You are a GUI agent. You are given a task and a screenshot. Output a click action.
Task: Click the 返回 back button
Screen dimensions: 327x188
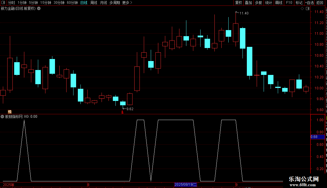(320, 3)
